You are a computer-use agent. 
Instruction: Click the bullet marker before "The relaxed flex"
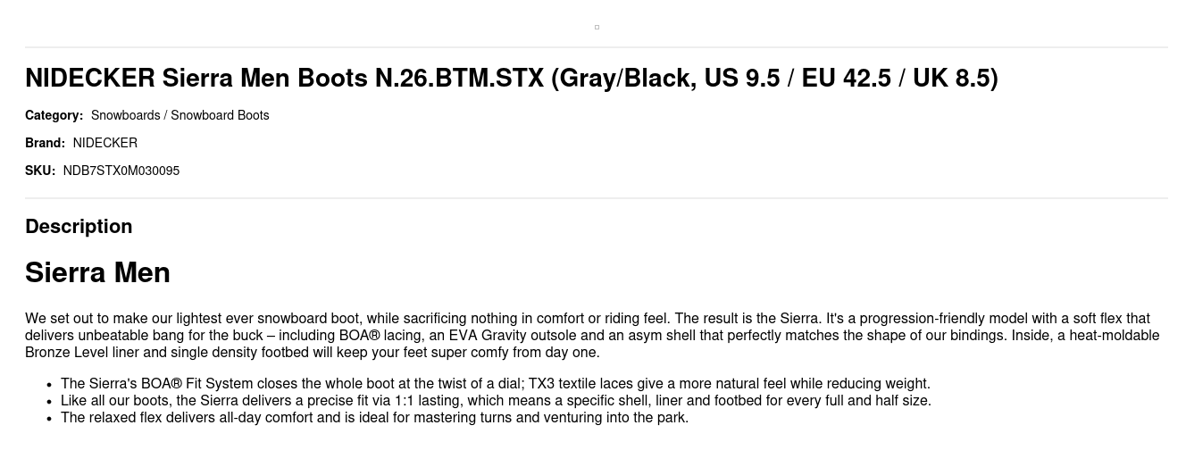[x=48, y=419]
